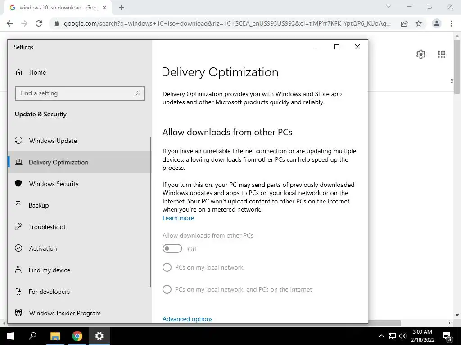Viewport: 461px width, 345px height.
Task: Open Windows Insider Program page
Action: point(79,313)
